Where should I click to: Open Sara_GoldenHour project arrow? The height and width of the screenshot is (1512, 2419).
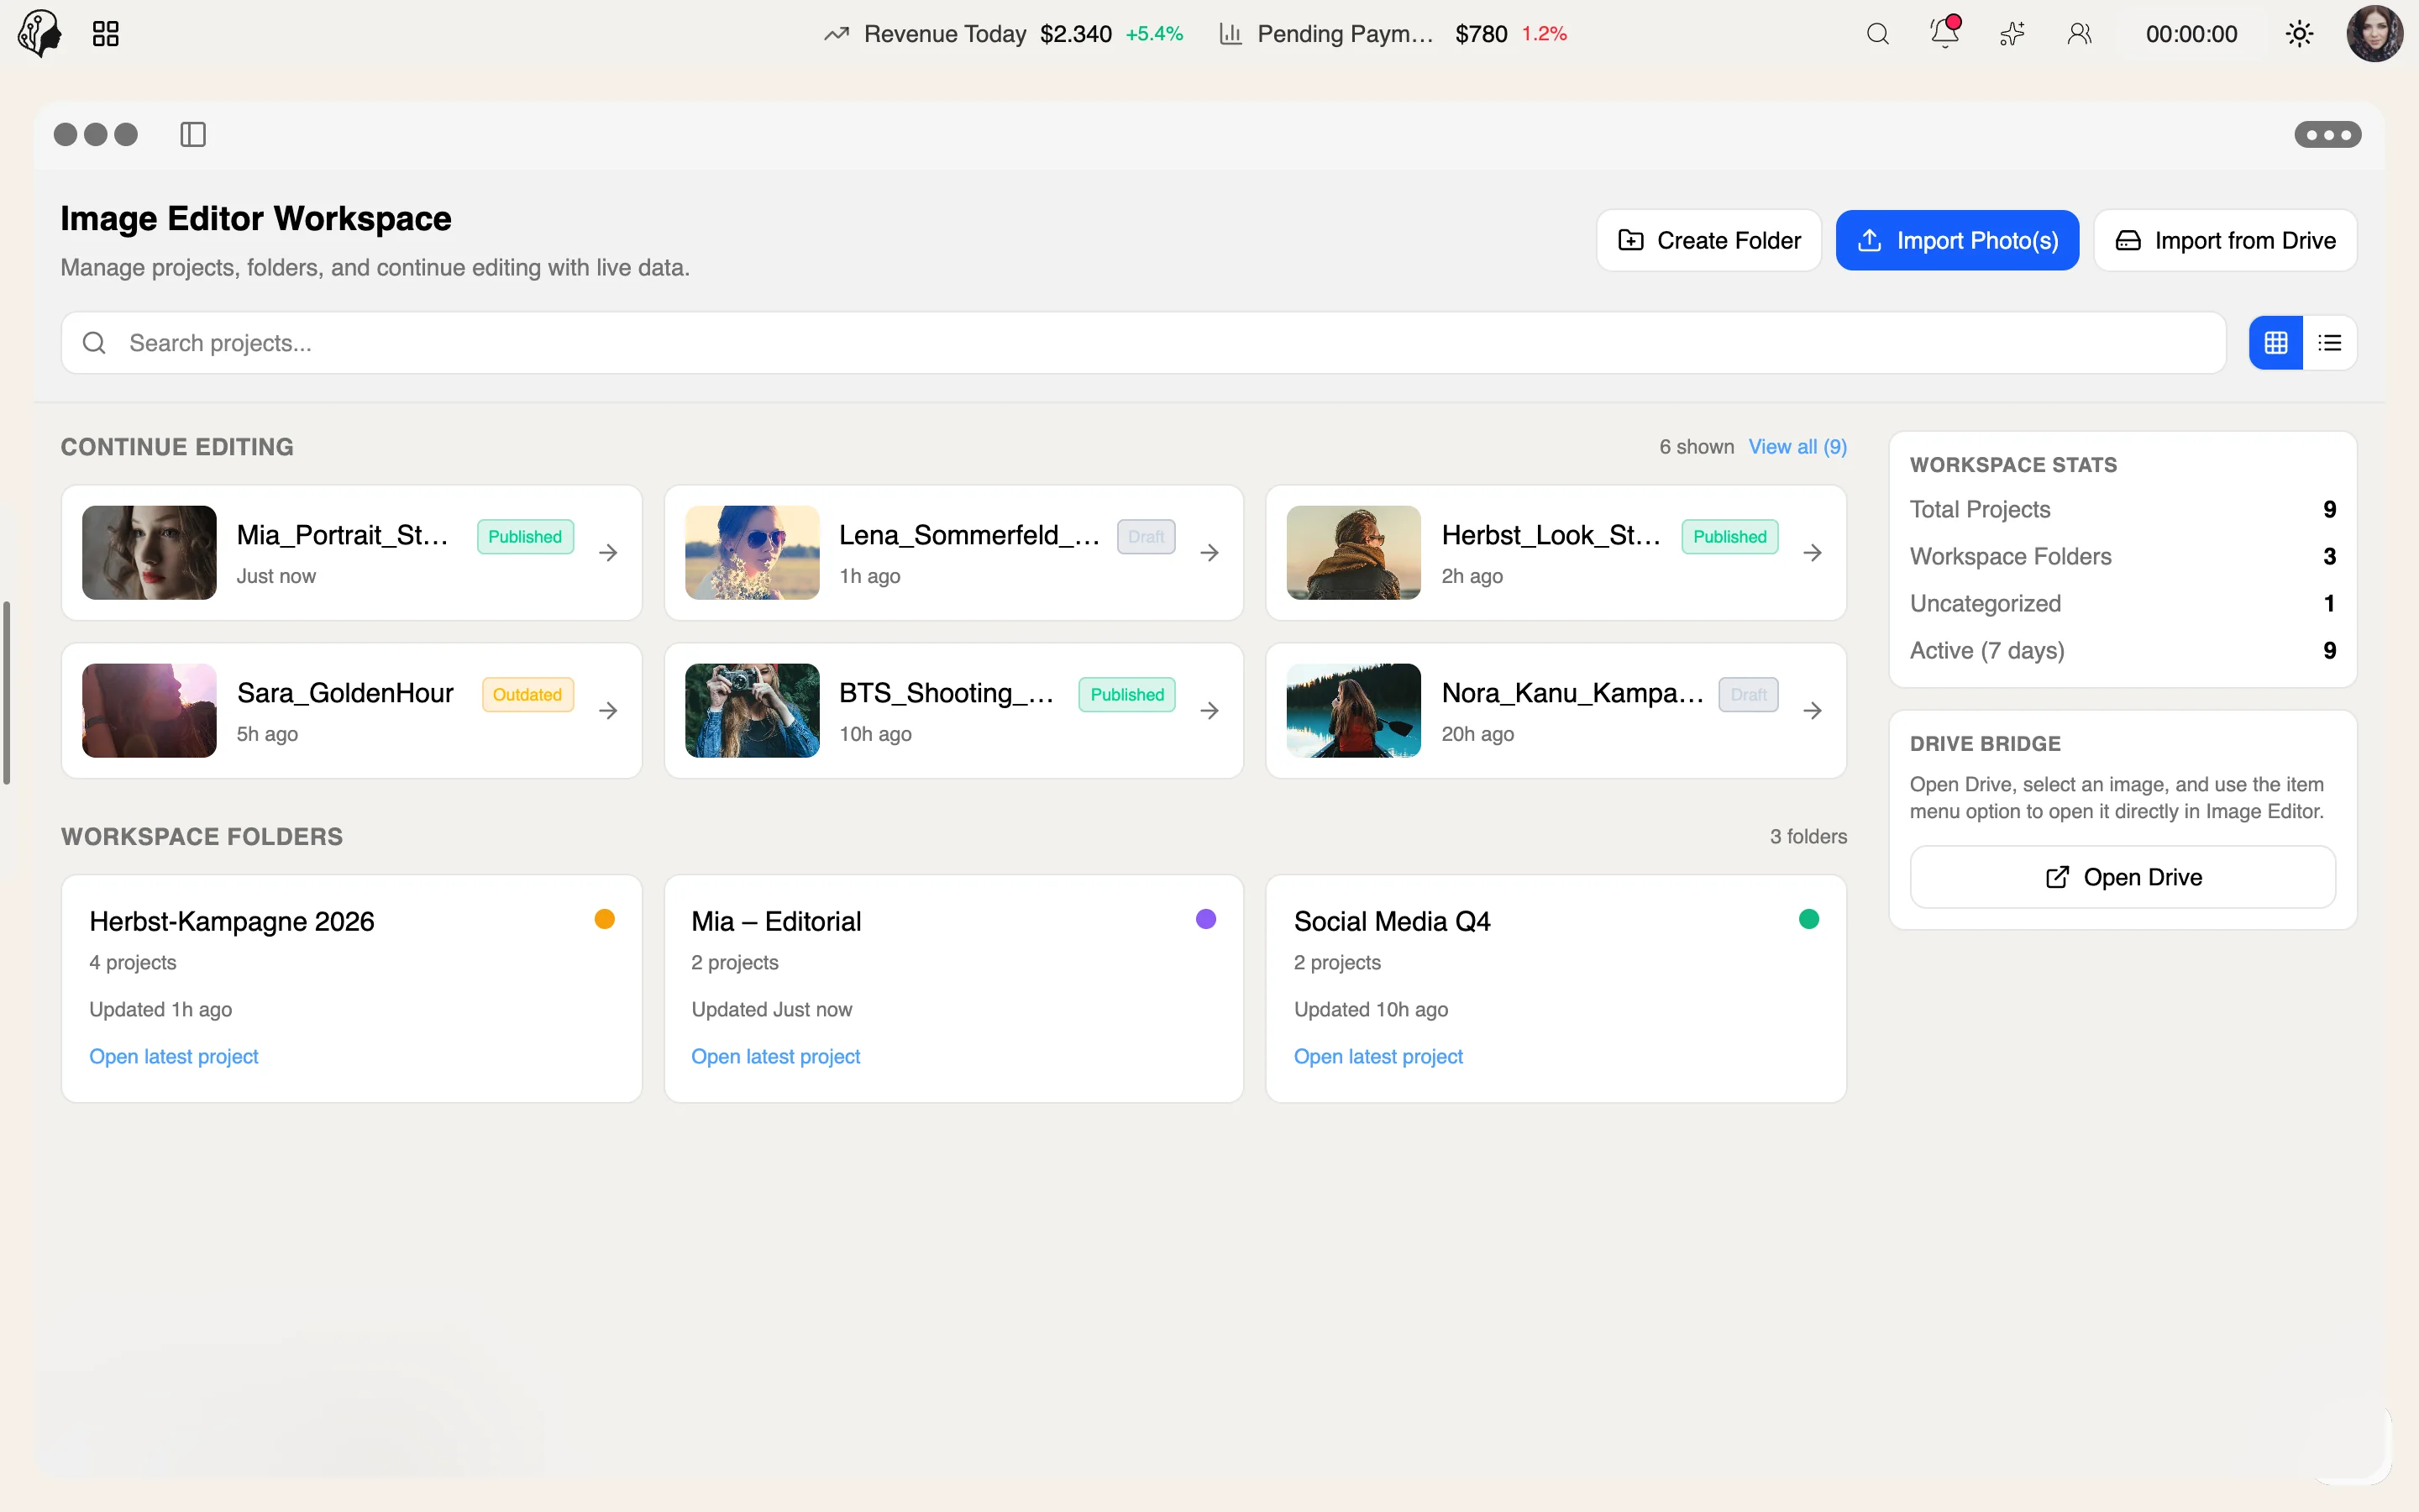(x=608, y=710)
